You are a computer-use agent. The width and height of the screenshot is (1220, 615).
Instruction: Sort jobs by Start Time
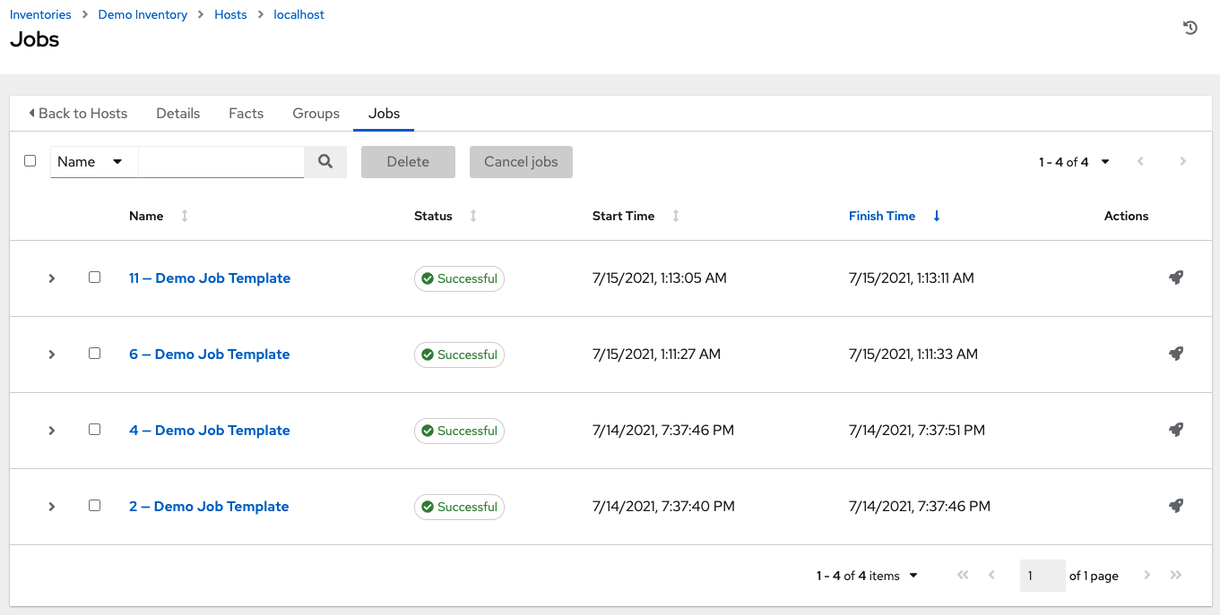click(x=675, y=216)
